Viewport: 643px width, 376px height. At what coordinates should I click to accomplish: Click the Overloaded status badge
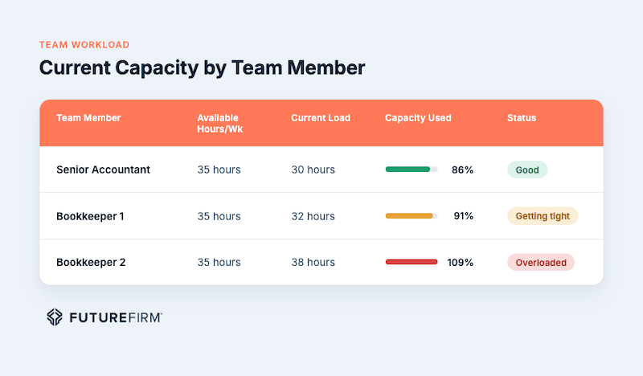[x=541, y=263]
